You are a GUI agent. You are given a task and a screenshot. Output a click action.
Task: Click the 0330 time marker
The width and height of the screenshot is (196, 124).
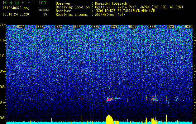pyautogui.click(x=189, y=27)
